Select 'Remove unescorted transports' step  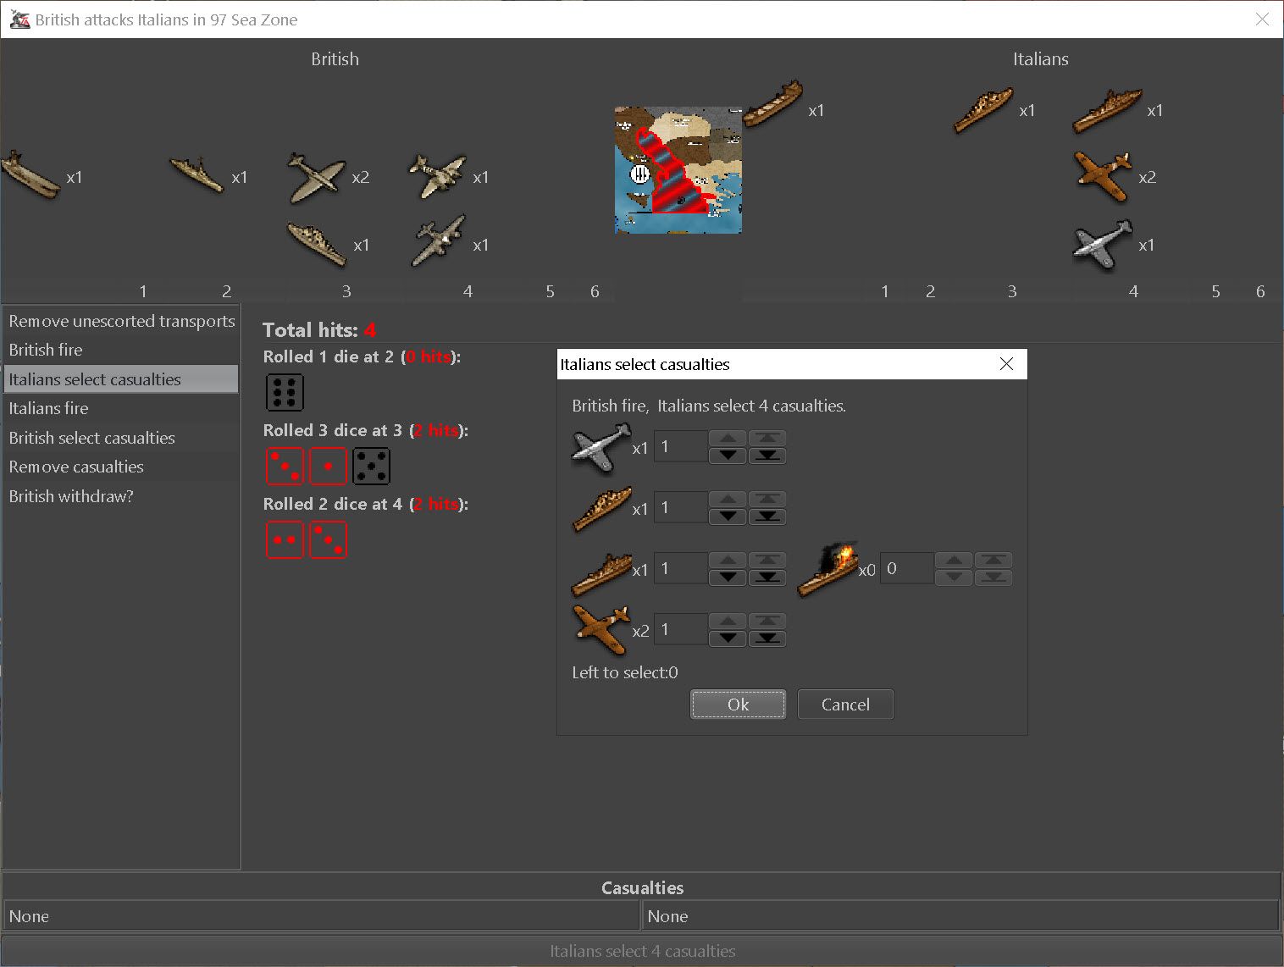(x=122, y=321)
